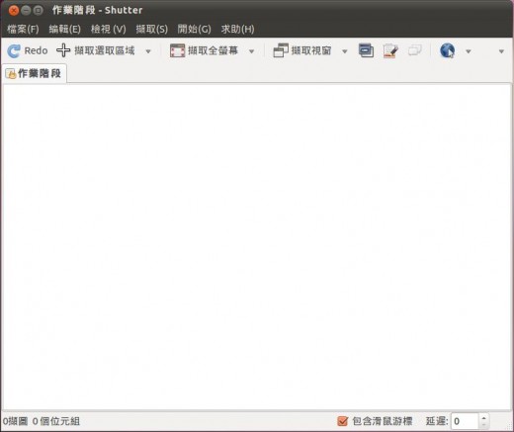Click the 延遲 delay value field
The image size is (514, 432).
(x=465, y=421)
